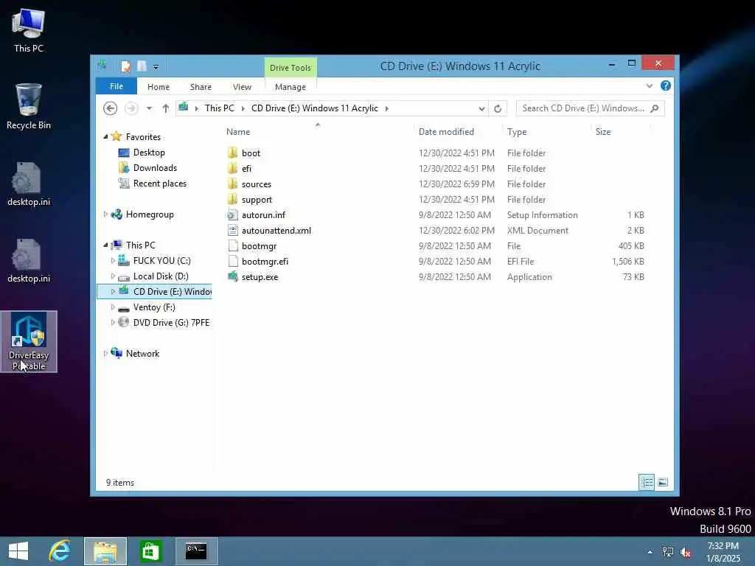
Task: Switch to the View ribbon tab
Action: pyautogui.click(x=242, y=87)
